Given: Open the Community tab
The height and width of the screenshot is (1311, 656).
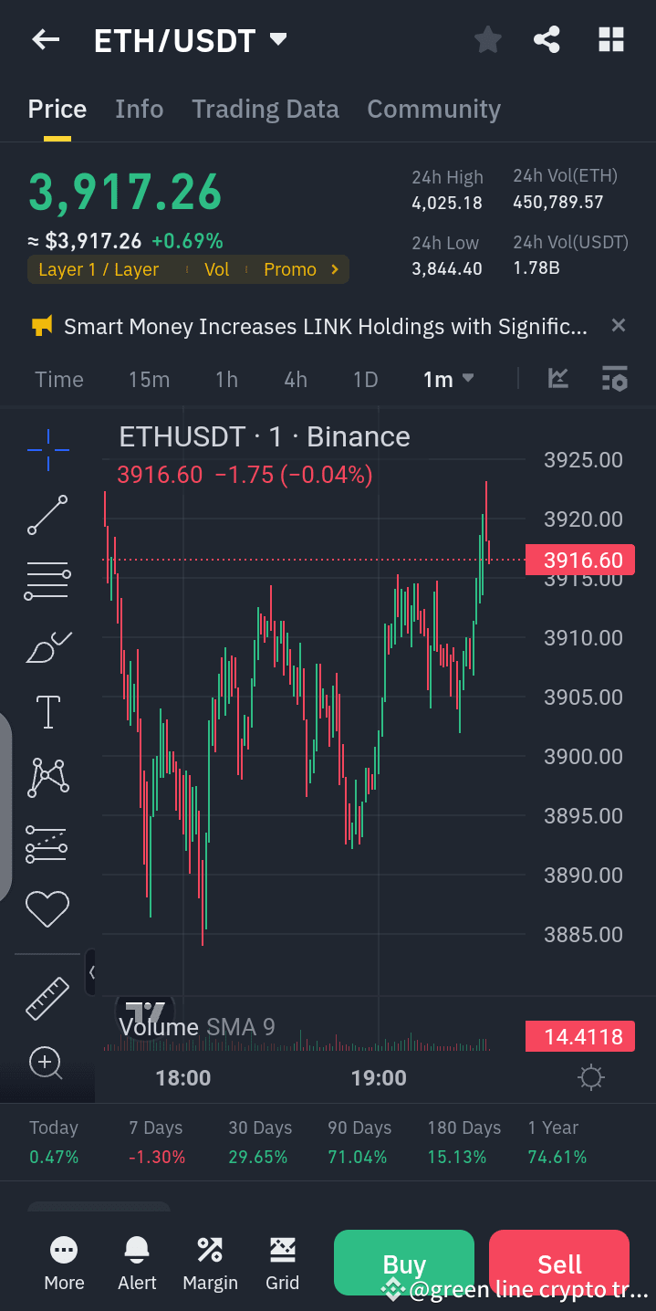Looking at the screenshot, I should [x=433, y=109].
